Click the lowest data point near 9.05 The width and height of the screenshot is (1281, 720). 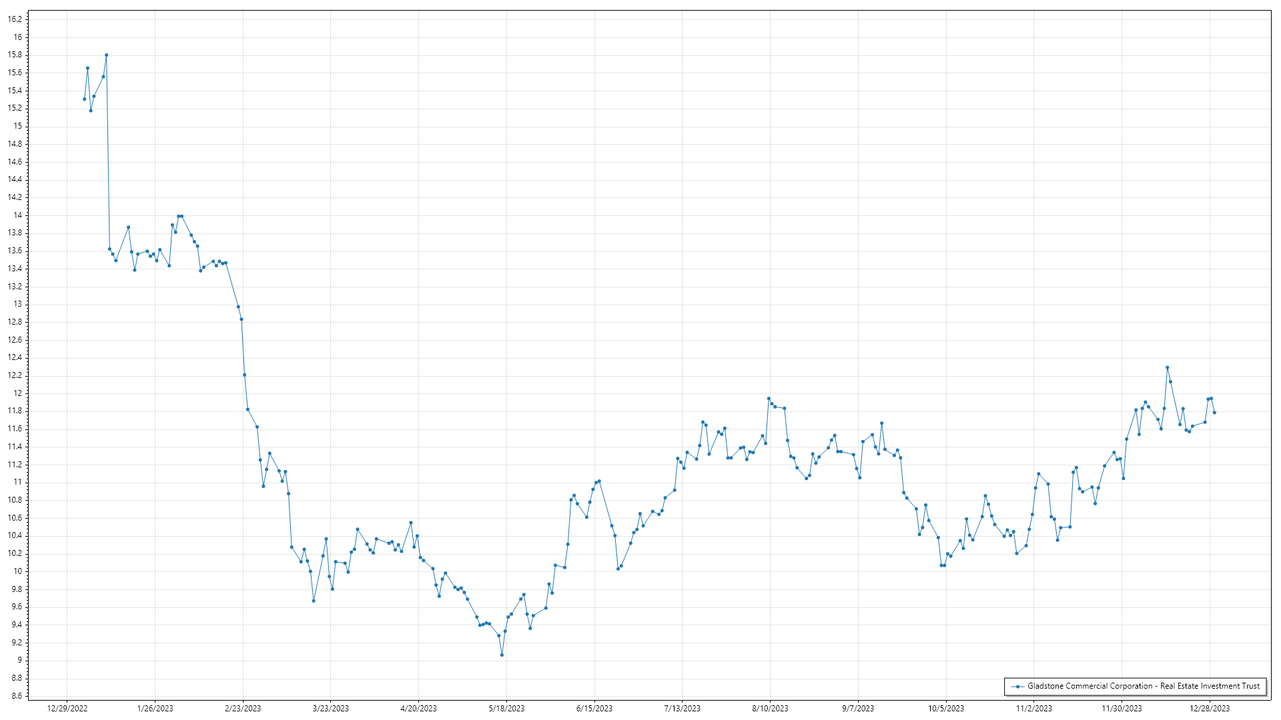tap(502, 655)
